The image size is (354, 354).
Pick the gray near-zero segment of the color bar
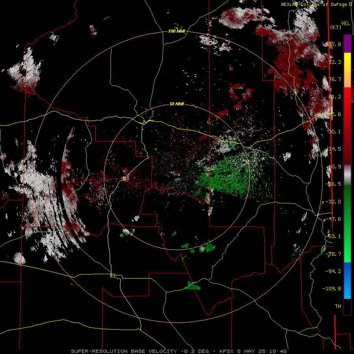click(347, 175)
